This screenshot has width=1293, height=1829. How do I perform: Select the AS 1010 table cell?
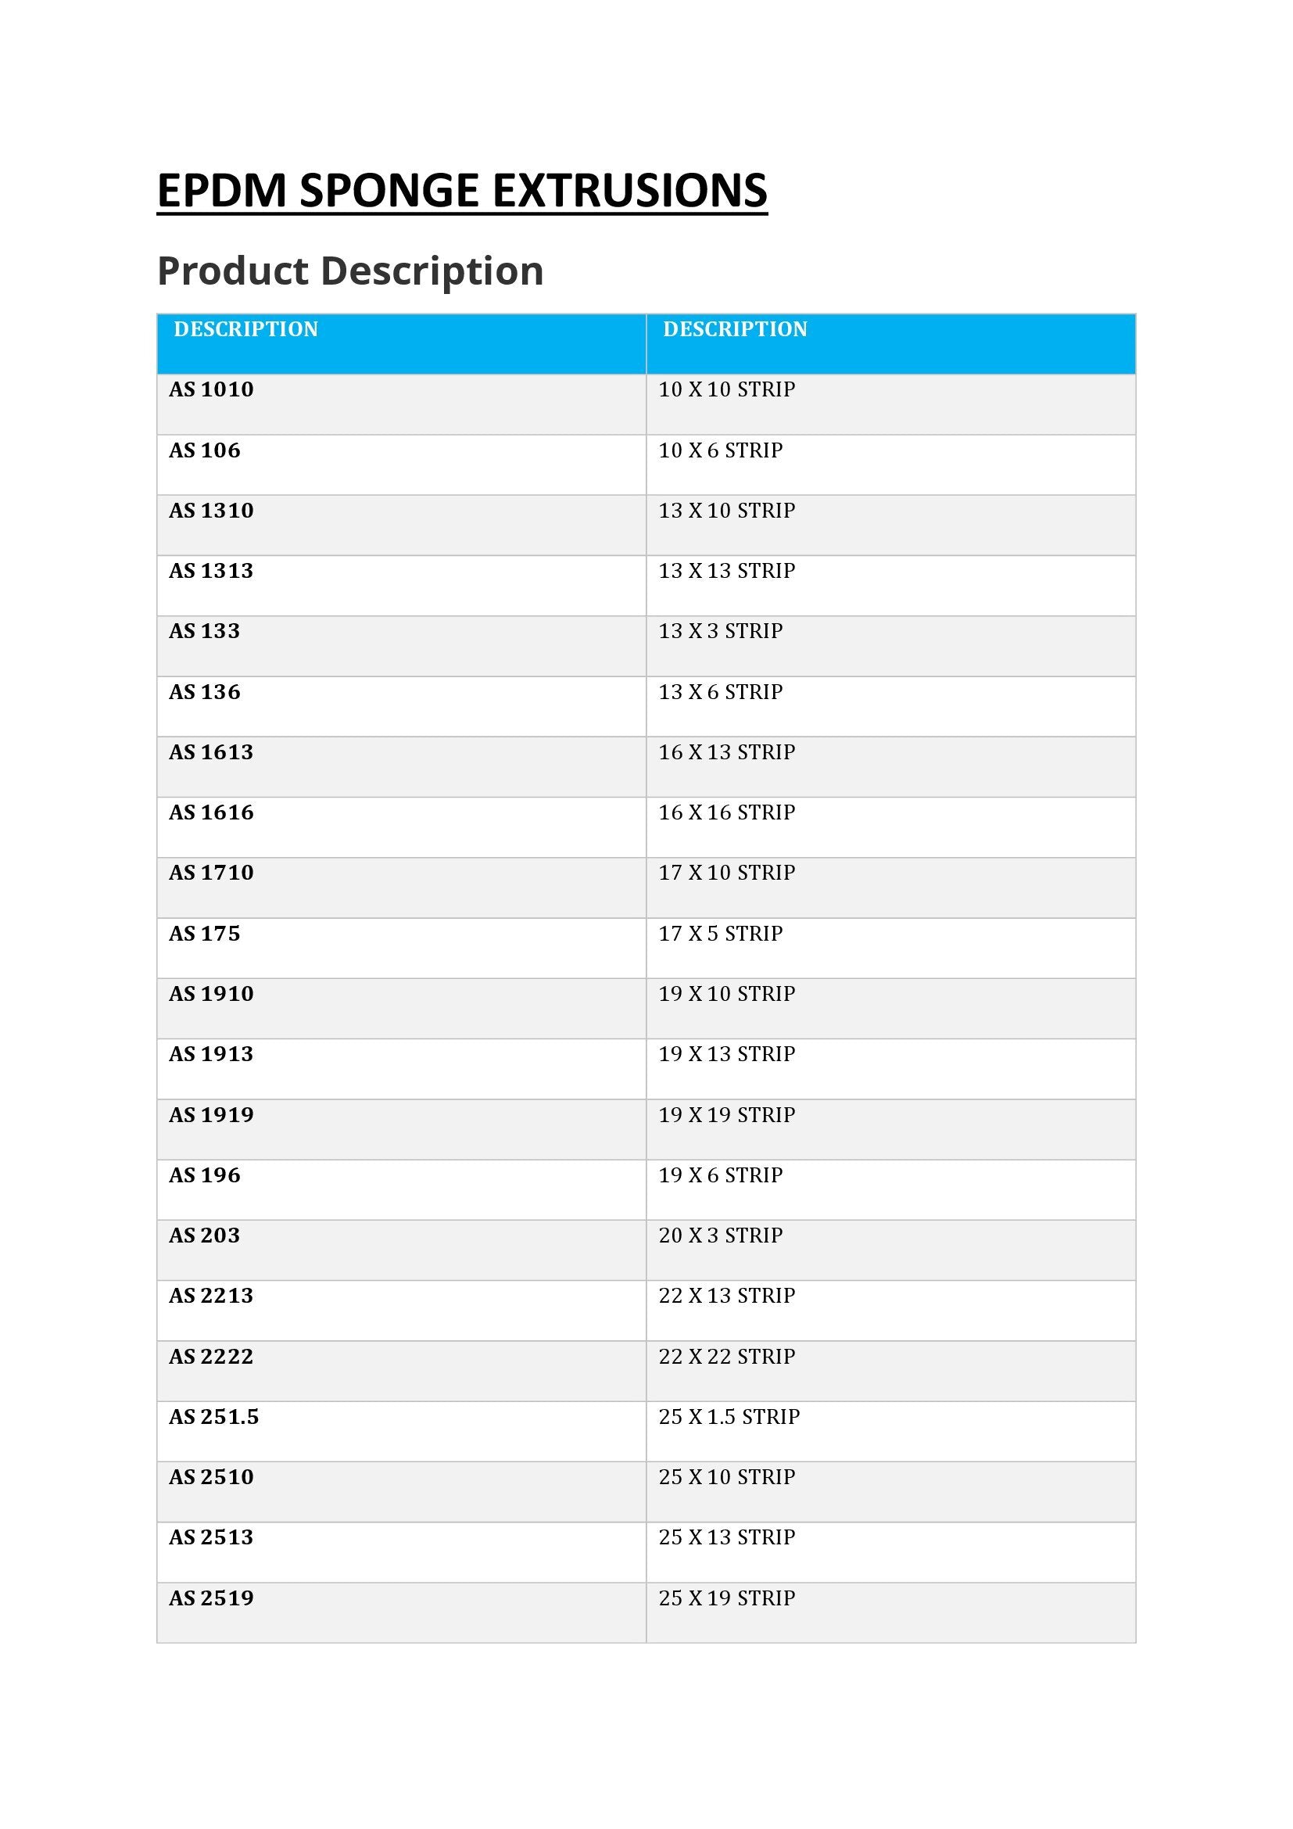pos(211,389)
